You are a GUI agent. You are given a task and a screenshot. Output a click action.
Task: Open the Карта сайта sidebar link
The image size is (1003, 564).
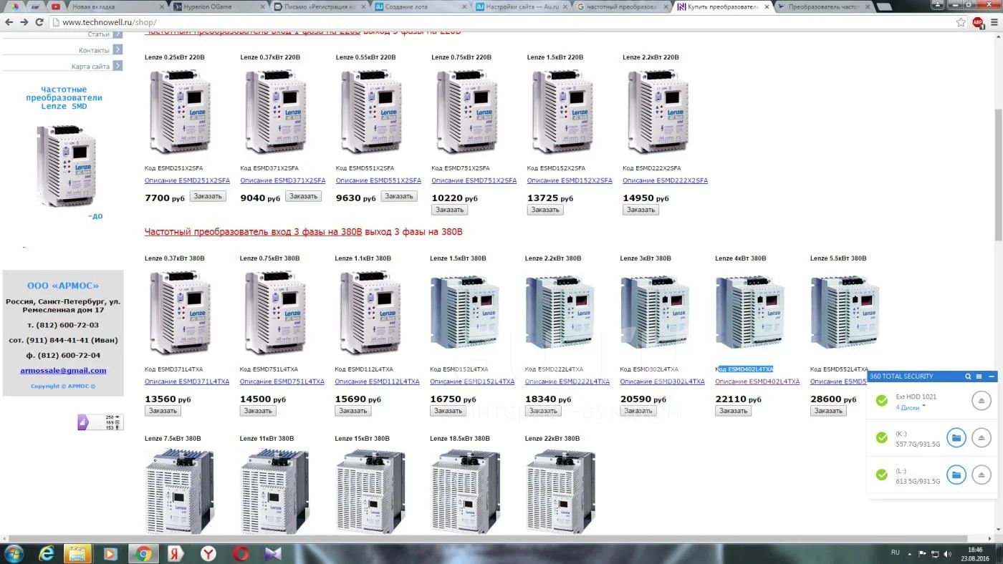(91, 67)
